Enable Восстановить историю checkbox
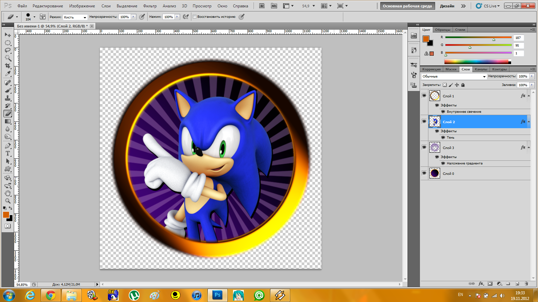The image size is (538, 302). coord(194,17)
